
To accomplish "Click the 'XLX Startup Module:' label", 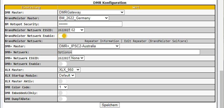I will [x=21, y=76].
